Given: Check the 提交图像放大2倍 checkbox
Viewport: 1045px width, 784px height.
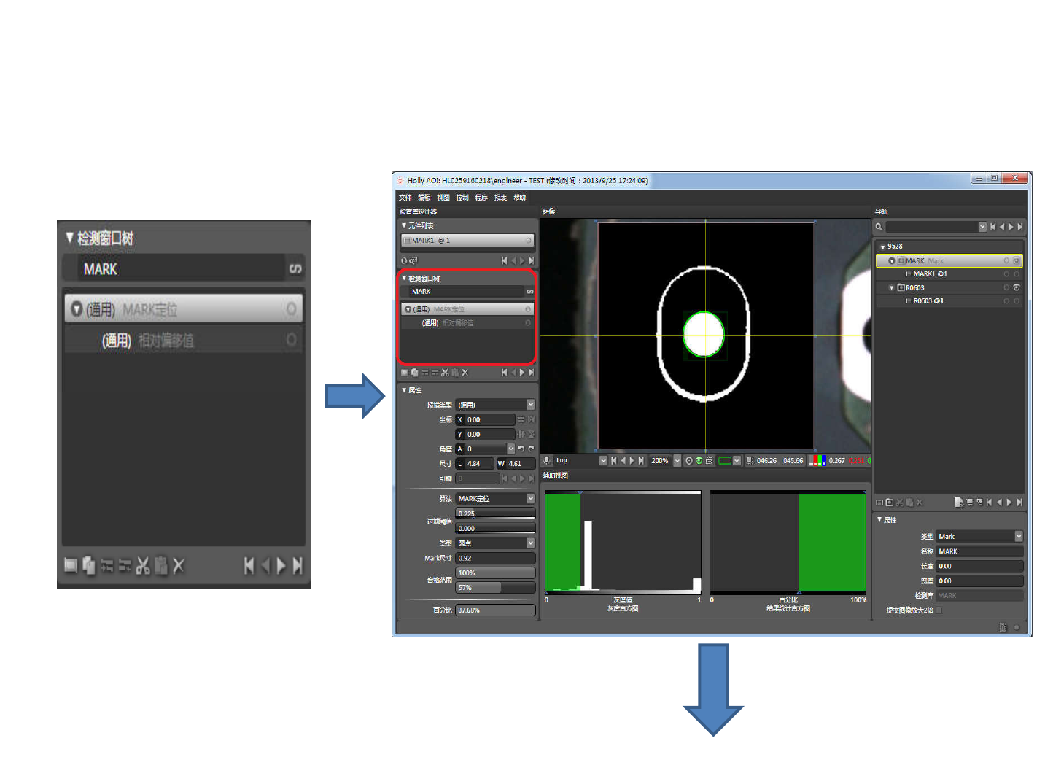Looking at the screenshot, I should pos(939,610).
